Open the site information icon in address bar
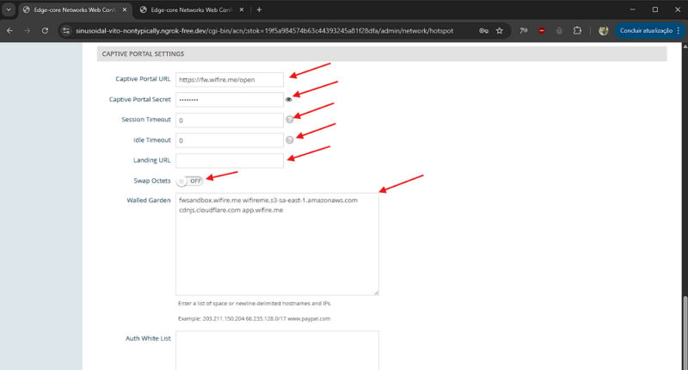The height and width of the screenshot is (370, 688). coord(66,31)
